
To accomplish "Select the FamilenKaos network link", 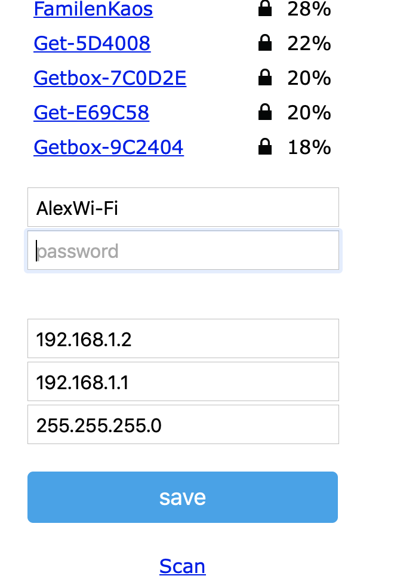I will [x=93, y=9].
